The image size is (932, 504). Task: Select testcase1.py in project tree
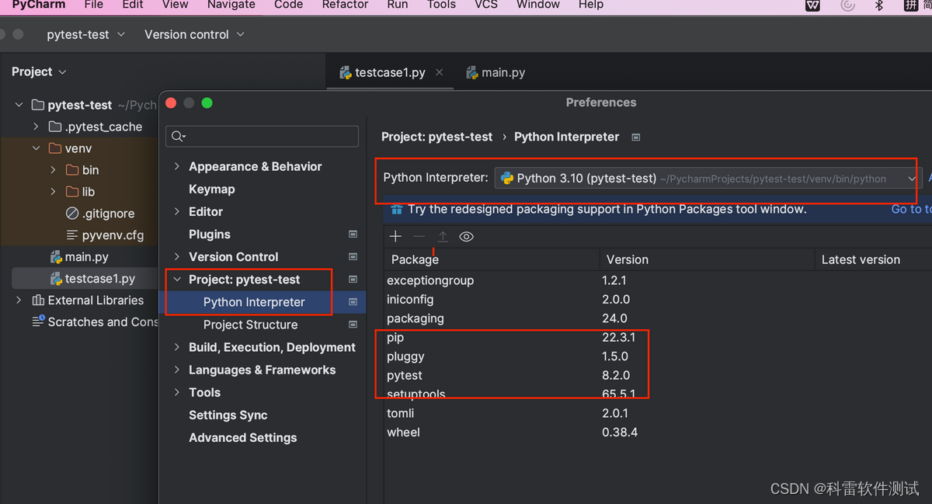point(92,278)
